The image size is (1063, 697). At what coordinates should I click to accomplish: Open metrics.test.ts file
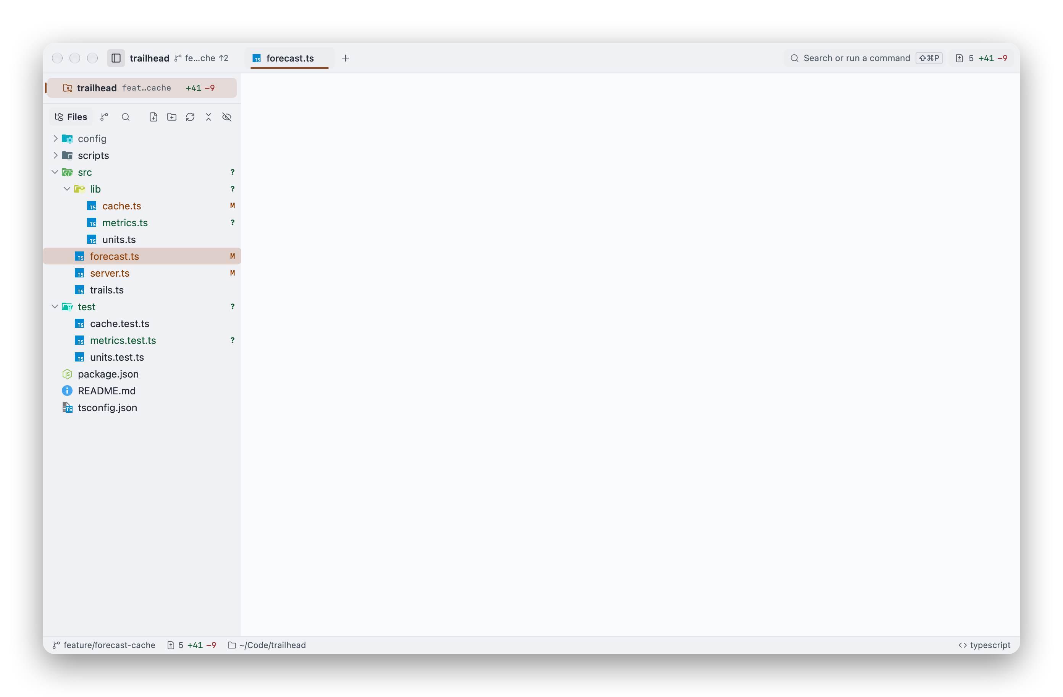[x=142, y=340]
